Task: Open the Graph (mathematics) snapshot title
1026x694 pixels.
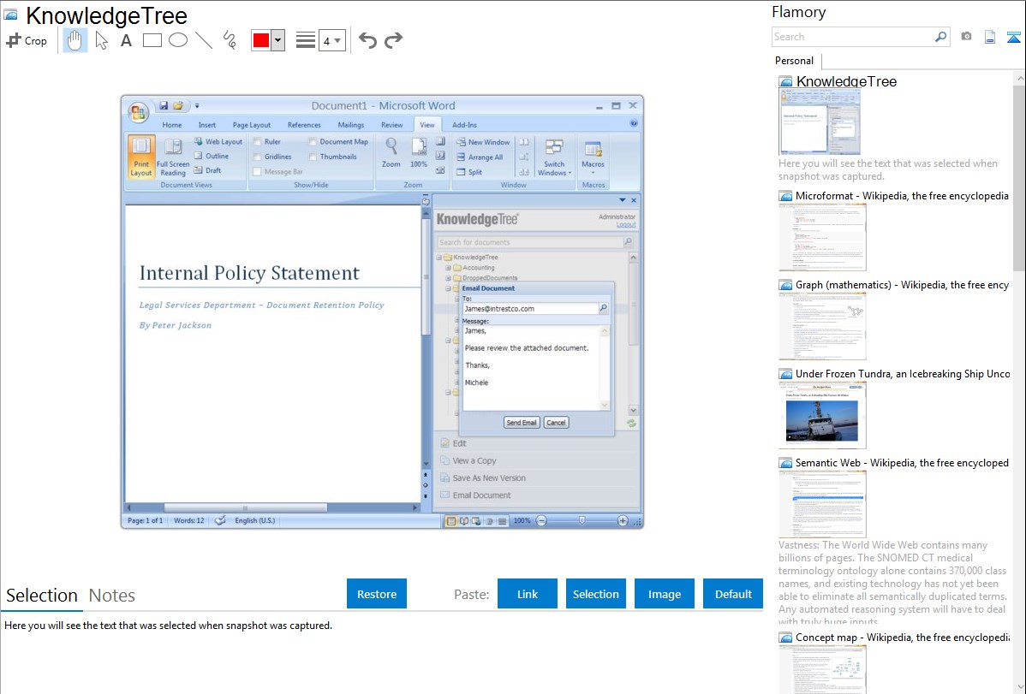Action: point(902,285)
